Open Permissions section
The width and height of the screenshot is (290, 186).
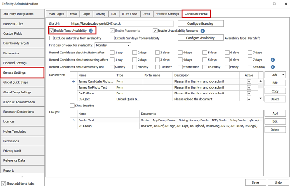[22, 141]
